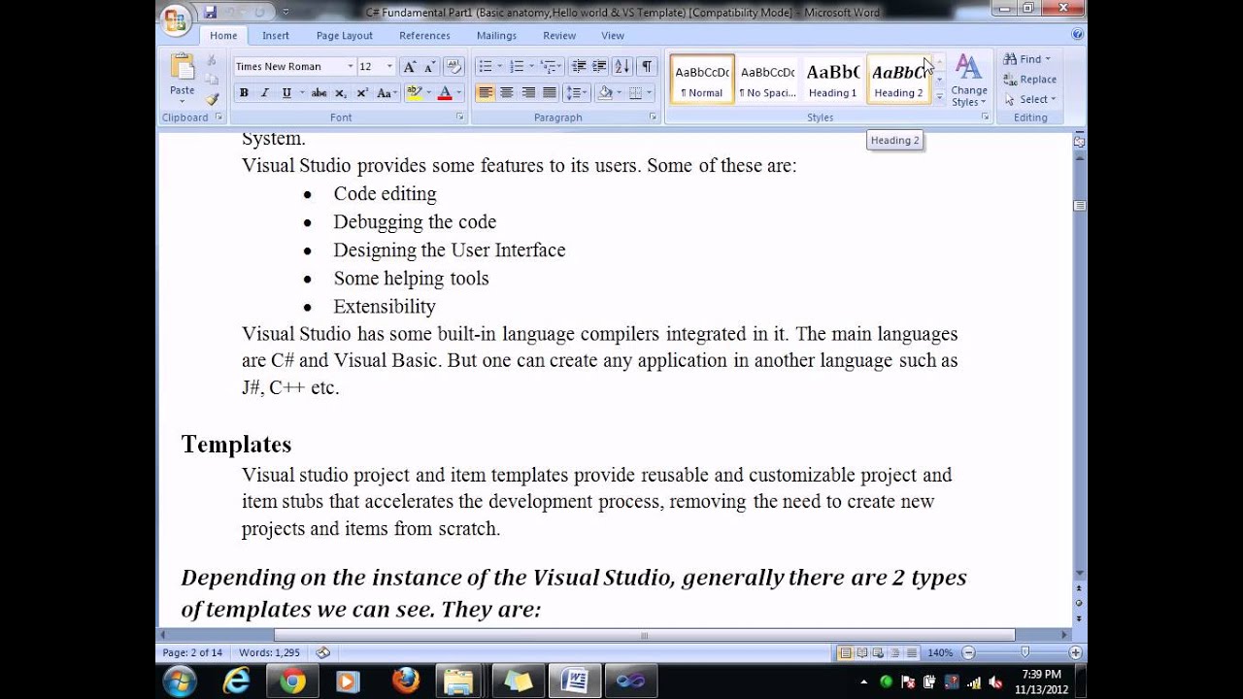The width and height of the screenshot is (1243, 699).
Task: Apply the Heading 2 style
Action: 898,79
